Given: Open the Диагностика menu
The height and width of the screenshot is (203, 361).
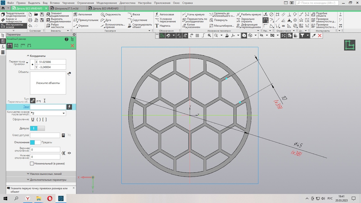Looking at the screenshot, I should 127,3.
